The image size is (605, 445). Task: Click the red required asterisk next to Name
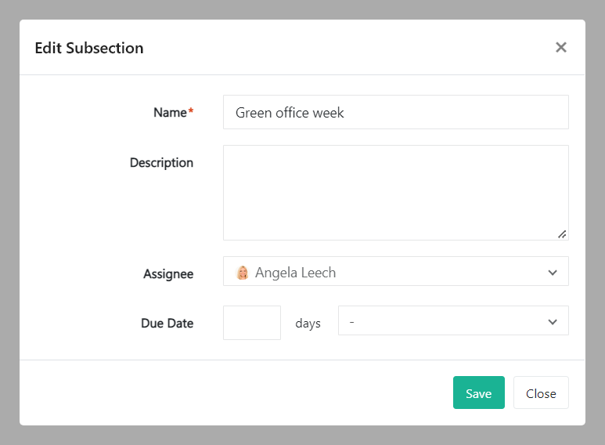tap(191, 112)
